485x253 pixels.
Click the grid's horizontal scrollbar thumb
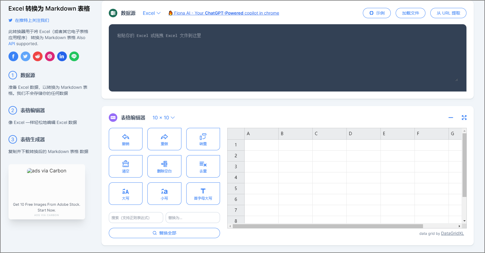(x=328, y=226)
